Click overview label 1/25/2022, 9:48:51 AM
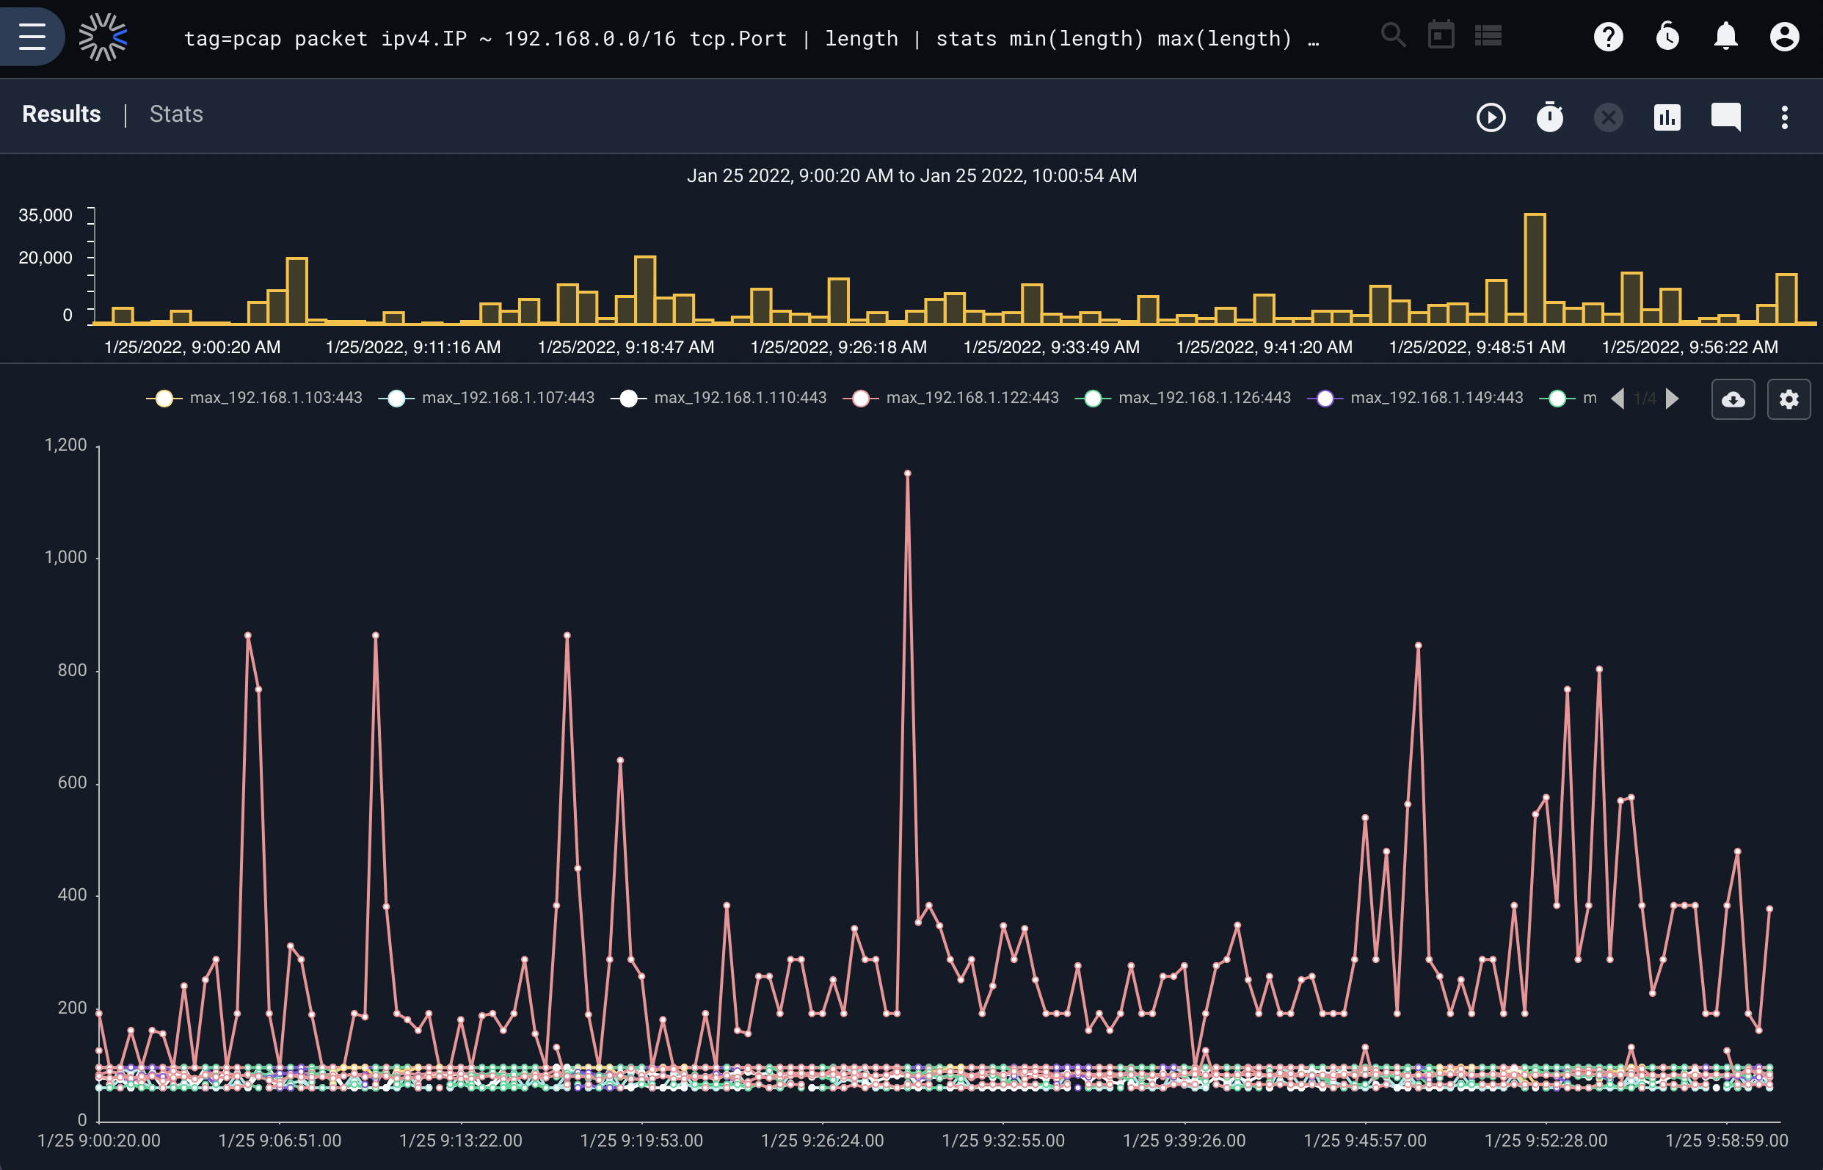 [1477, 347]
